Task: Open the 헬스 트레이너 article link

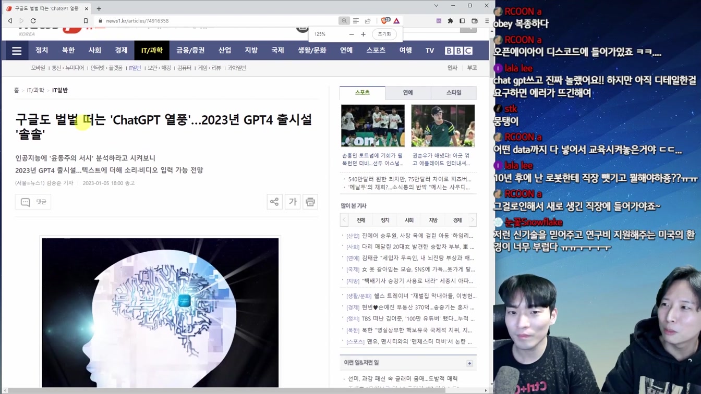Action: click(x=425, y=296)
